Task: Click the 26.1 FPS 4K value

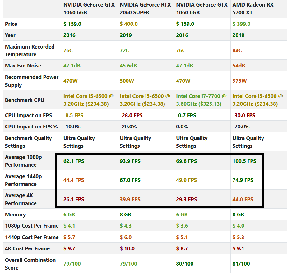Action: pos(74,199)
